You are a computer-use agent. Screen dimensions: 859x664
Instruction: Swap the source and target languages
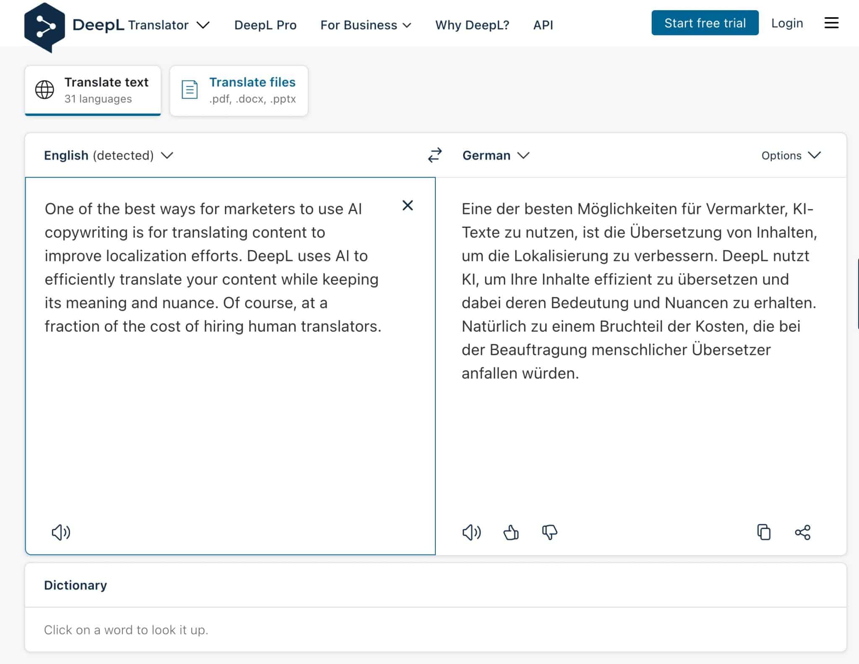(x=434, y=155)
